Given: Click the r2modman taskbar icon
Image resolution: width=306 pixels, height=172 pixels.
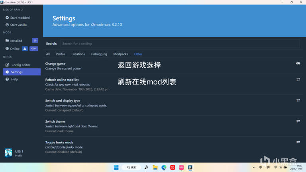Looking at the screenshot, I should [190, 167].
